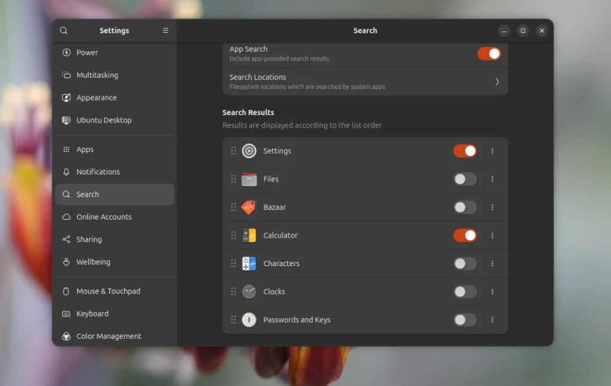Disable App Search results

pyautogui.click(x=489, y=53)
